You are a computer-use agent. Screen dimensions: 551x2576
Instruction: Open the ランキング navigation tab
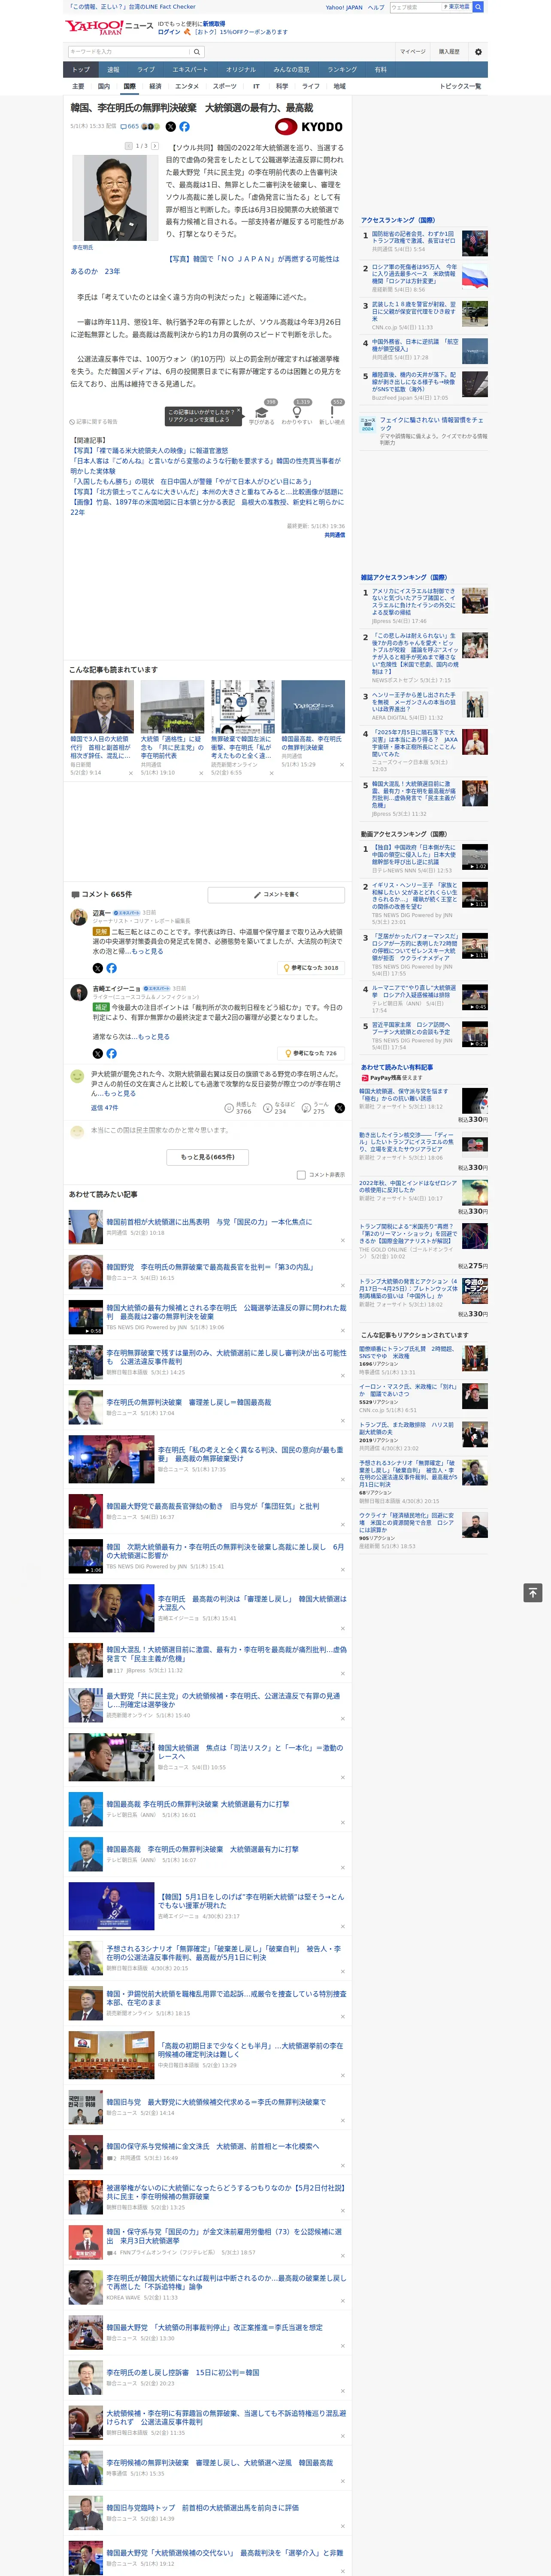click(342, 70)
